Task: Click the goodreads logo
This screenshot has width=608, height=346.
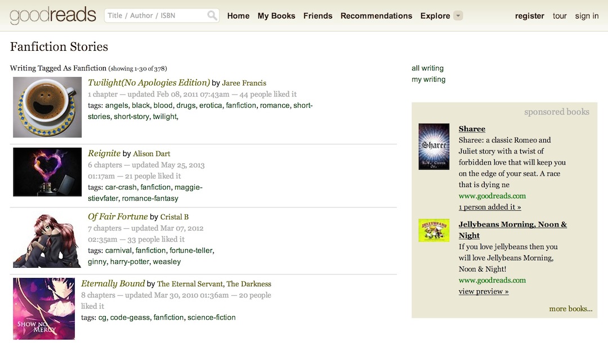Action: tap(53, 16)
